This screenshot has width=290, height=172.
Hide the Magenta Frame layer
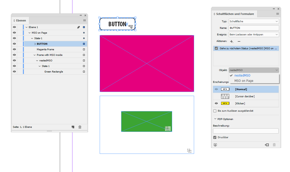coord(14,49)
